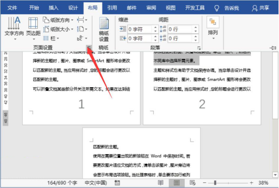Open the Manuscript Paper Settings (稿纸设置) tool
The height and width of the screenshot is (188, 279).
104,29
